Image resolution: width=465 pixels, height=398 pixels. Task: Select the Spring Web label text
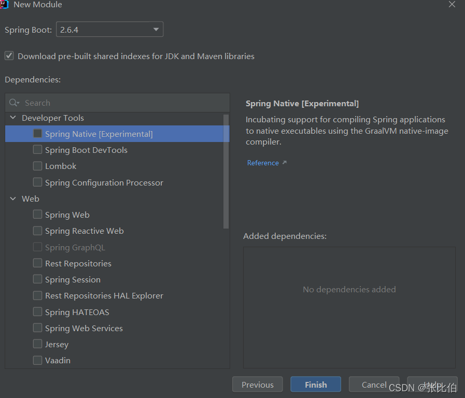67,215
